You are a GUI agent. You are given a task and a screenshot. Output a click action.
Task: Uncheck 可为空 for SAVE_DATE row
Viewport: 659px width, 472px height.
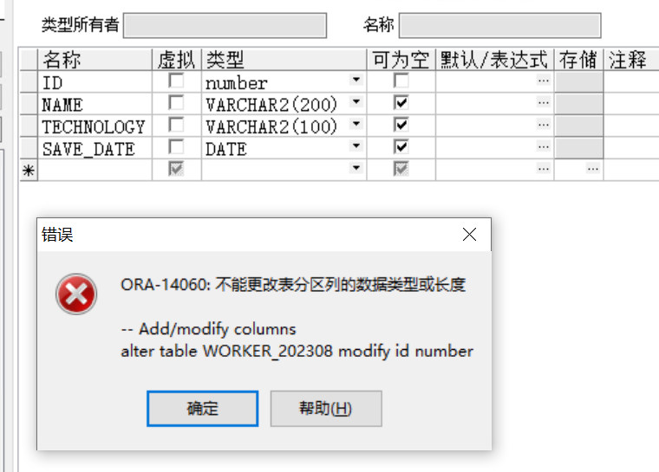[401, 147]
